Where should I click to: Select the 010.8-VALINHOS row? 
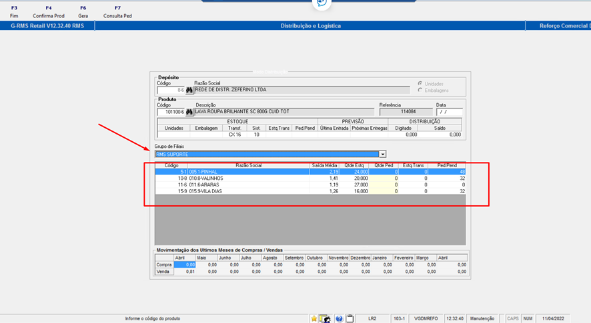(x=310, y=178)
